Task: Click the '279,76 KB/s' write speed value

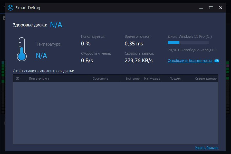Action: [139, 61]
